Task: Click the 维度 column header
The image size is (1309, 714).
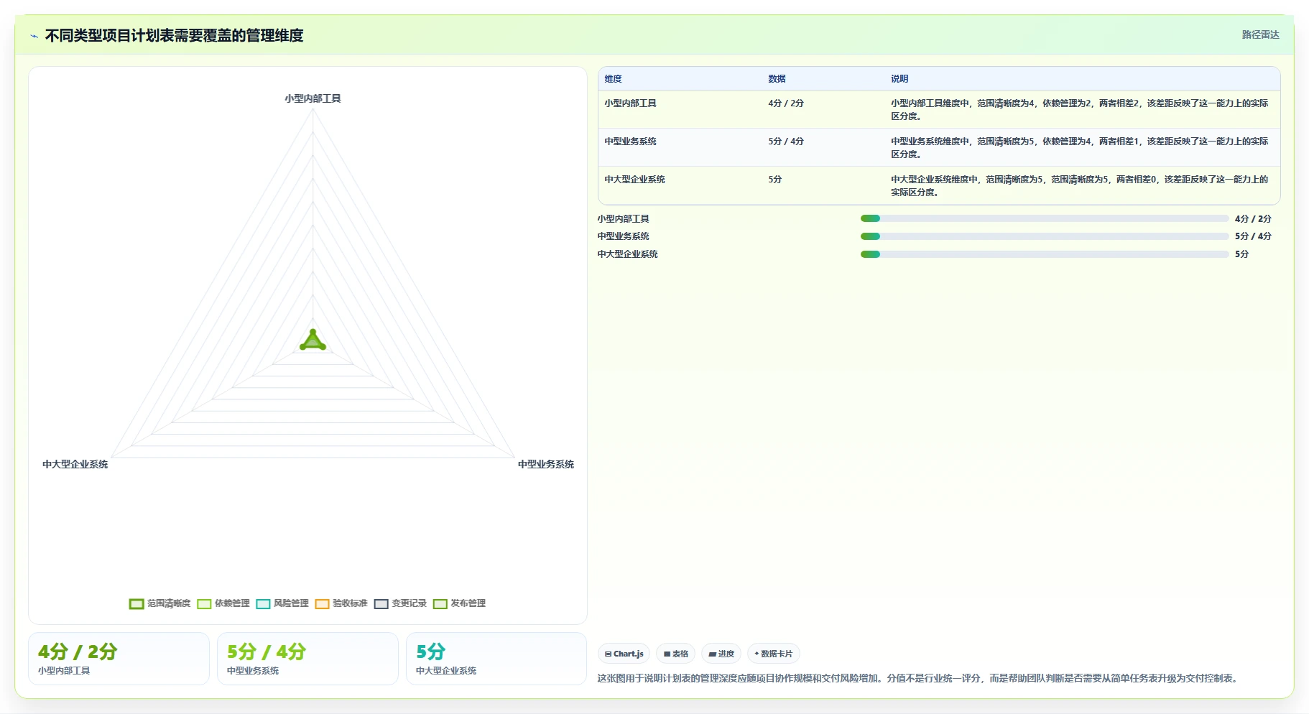Action: [613, 79]
